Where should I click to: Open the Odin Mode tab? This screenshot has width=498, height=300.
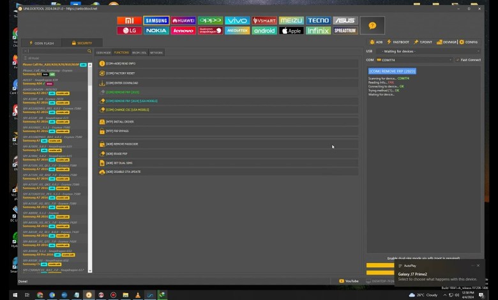click(x=103, y=53)
